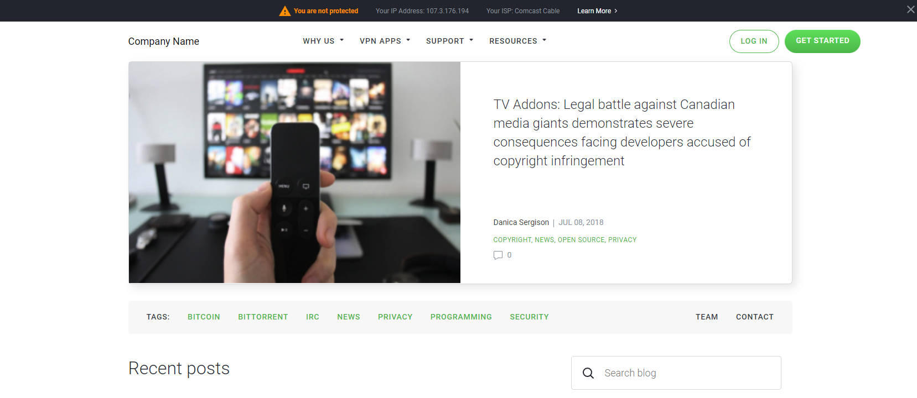Open the VPN APPS dropdown menu
Screen dimensions: 917x398
385,41
